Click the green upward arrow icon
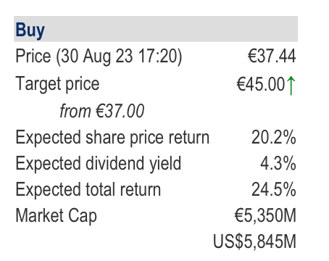Screen dimensions: 329x261 pos(291,86)
